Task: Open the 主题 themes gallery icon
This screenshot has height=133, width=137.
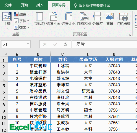Action: click(7, 16)
